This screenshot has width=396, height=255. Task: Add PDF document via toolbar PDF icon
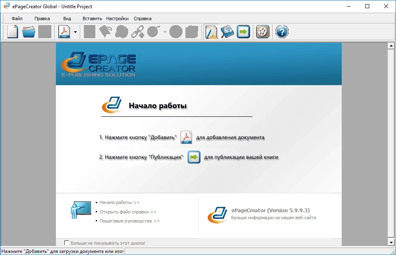(64, 32)
